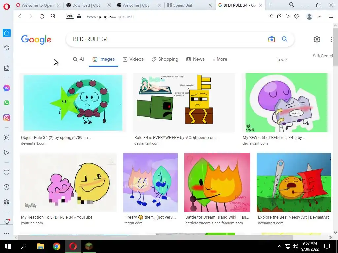Open the Player icon in sidebar
Image resolution: width=338 pixels, height=253 pixels.
tap(7, 137)
